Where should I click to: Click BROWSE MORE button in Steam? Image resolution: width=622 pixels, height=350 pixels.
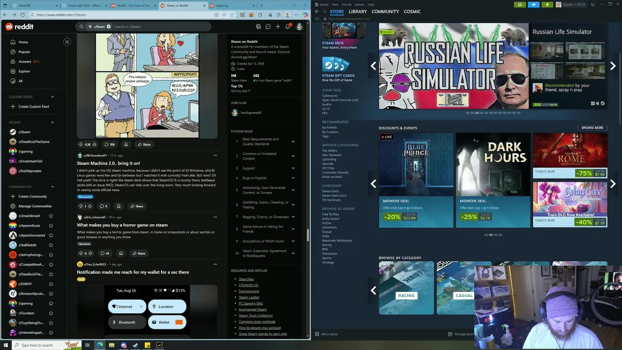click(x=592, y=128)
